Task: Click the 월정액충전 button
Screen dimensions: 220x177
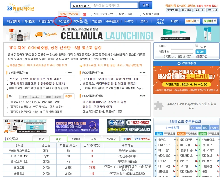Action: [x=210, y=21]
